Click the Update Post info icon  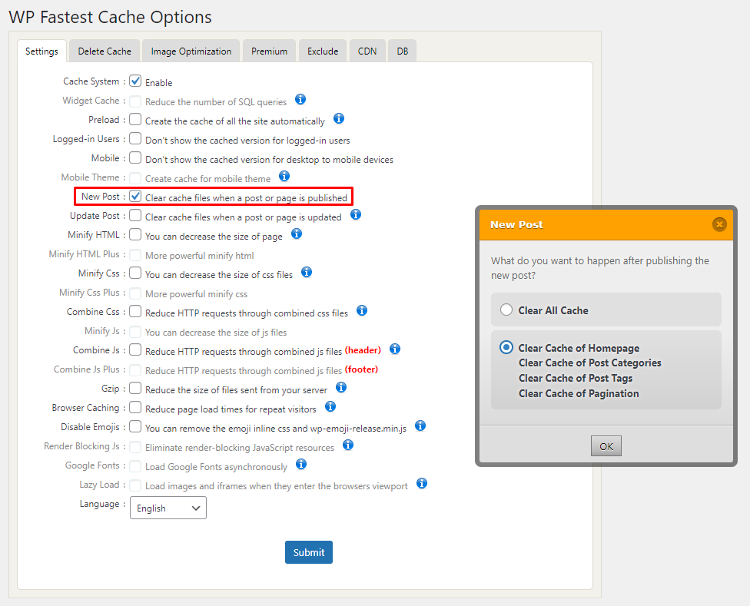click(356, 215)
